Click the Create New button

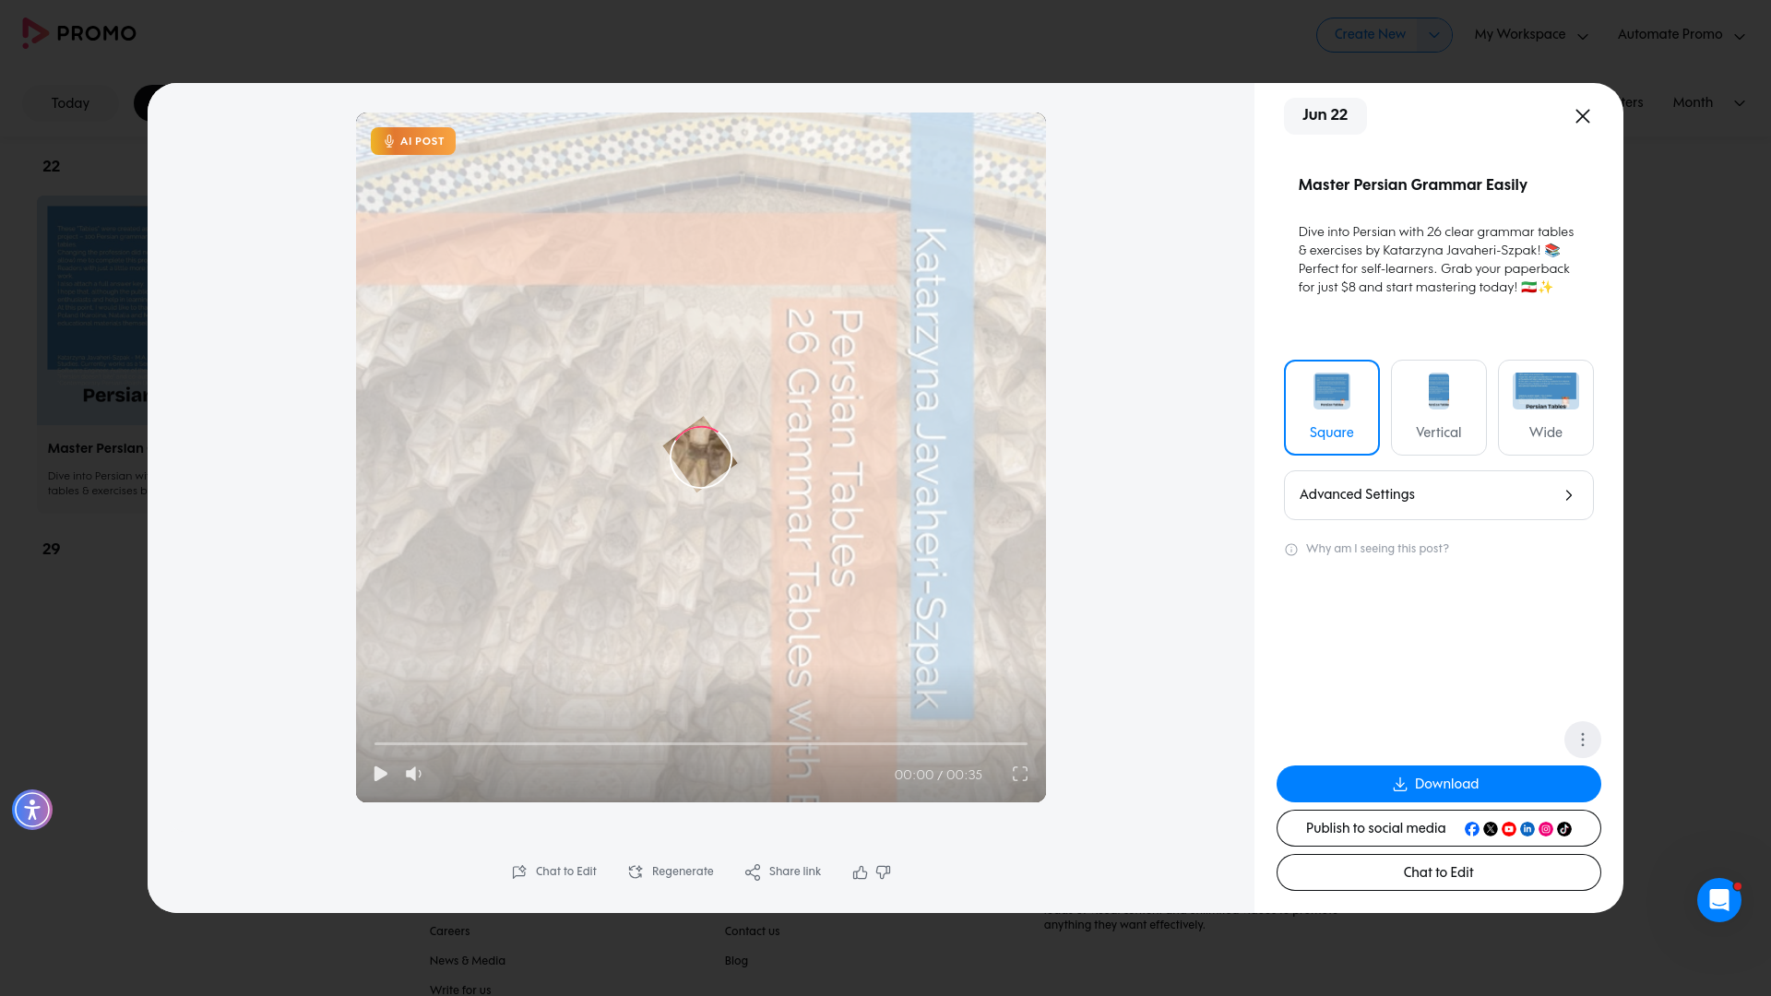coord(1370,35)
